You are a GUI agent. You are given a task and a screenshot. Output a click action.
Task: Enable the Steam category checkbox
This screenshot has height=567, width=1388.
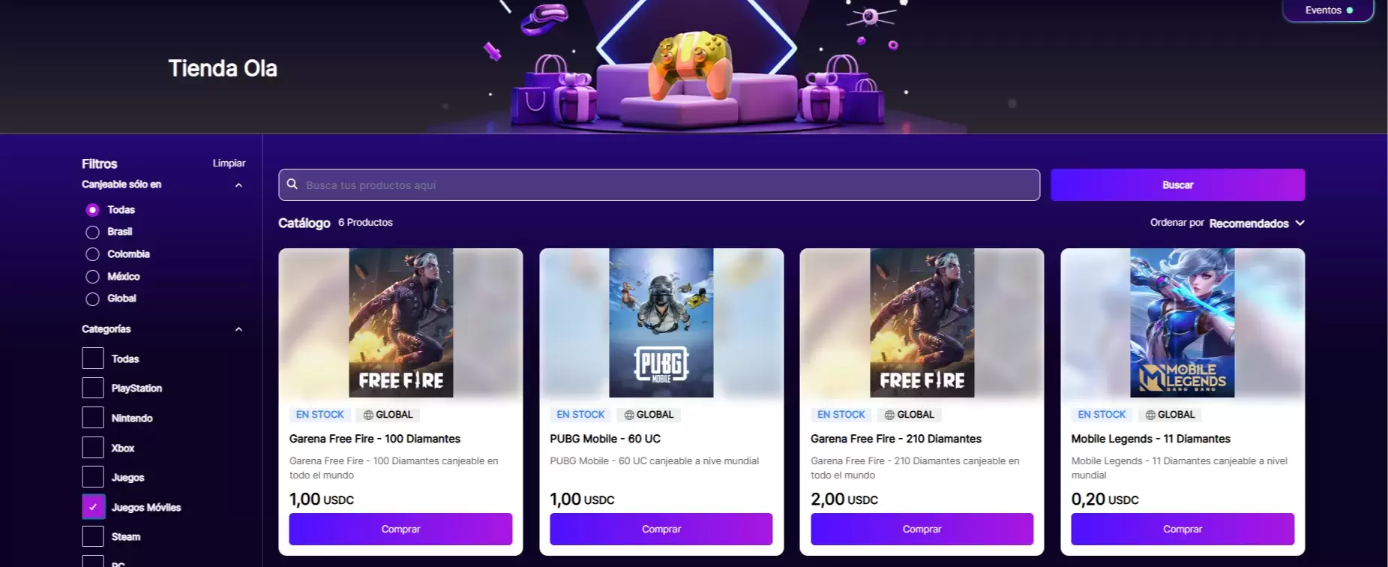(x=93, y=536)
